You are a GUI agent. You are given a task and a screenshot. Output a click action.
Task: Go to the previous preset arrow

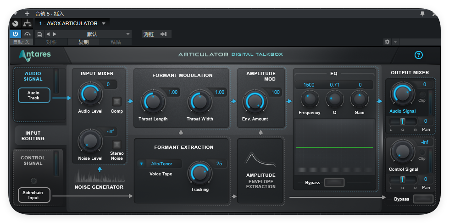pos(48,34)
